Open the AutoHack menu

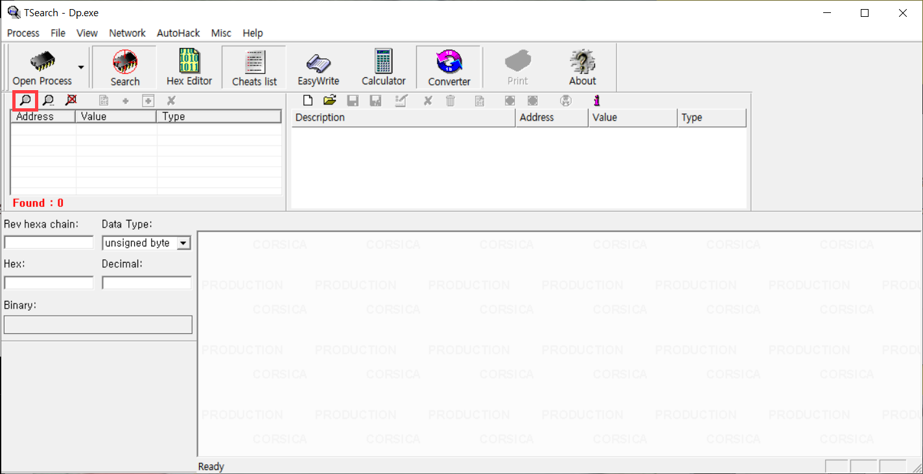pos(178,33)
